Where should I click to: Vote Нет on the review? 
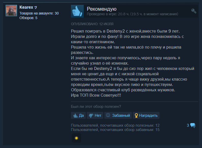coord(95,115)
